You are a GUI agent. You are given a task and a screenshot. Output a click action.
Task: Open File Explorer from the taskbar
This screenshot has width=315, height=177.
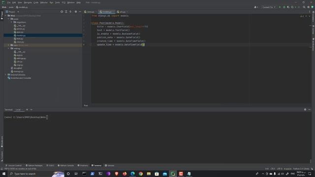pos(149,174)
